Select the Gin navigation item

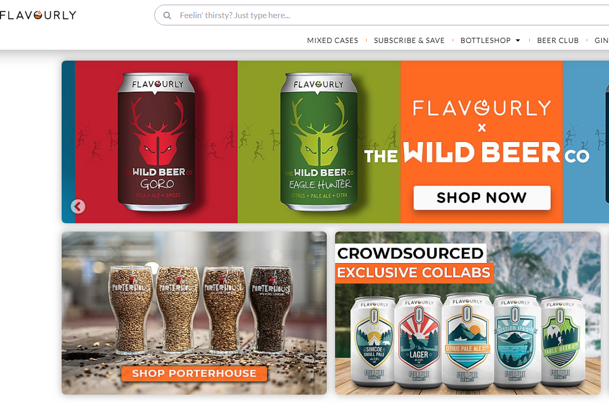(x=602, y=40)
